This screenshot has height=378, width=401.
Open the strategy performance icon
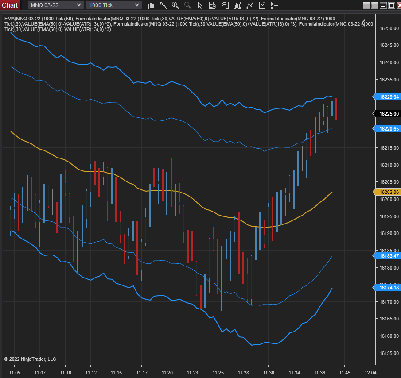(262, 5)
